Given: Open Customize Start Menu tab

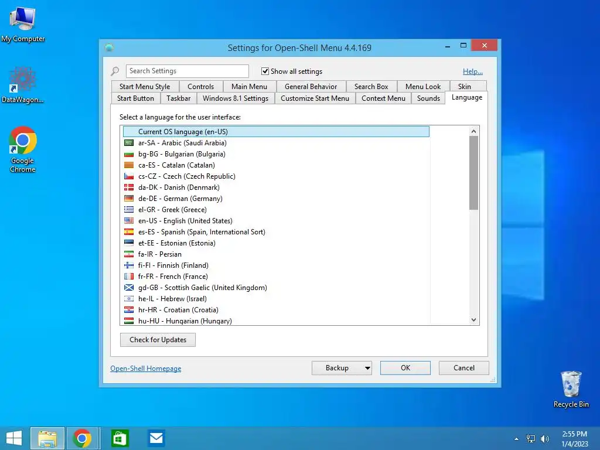Looking at the screenshot, I should pyautogui.click(x=315, y=98).
